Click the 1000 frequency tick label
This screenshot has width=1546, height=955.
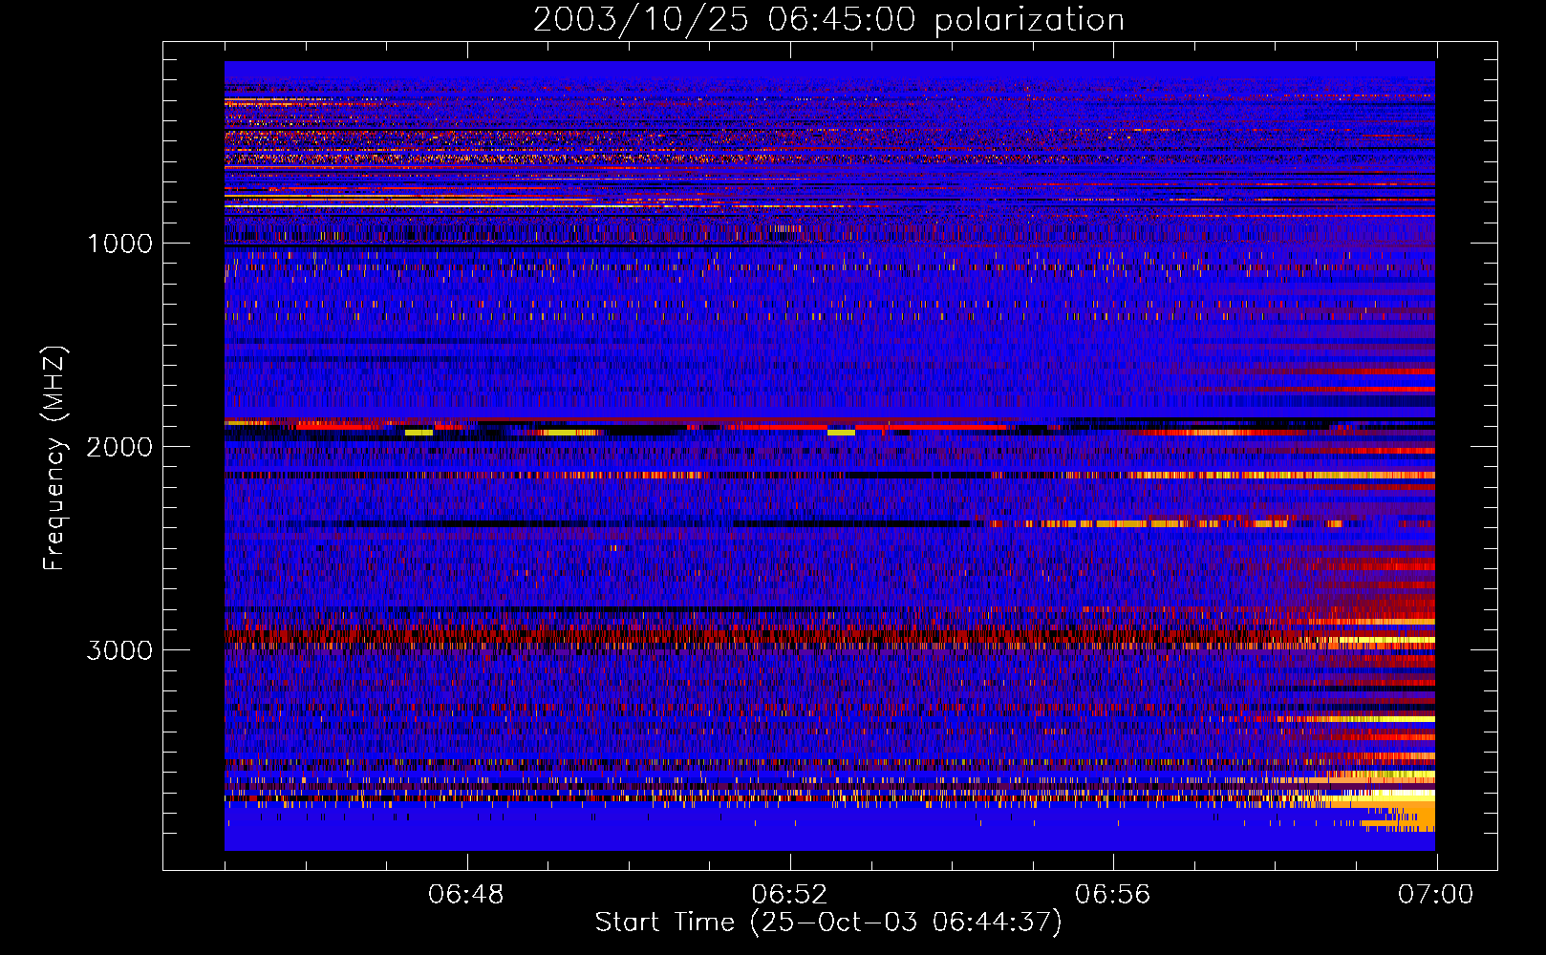click(119, 244)
